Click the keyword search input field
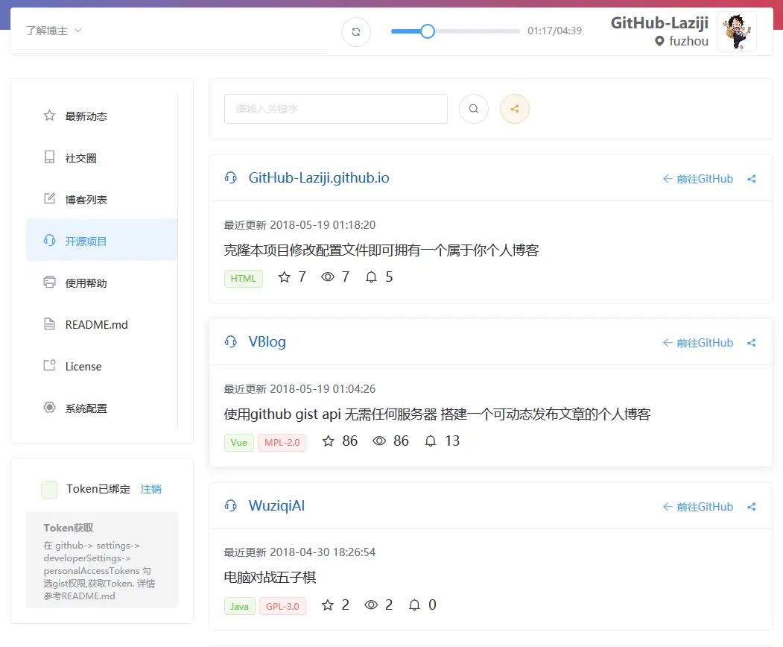 pos(335,108)
